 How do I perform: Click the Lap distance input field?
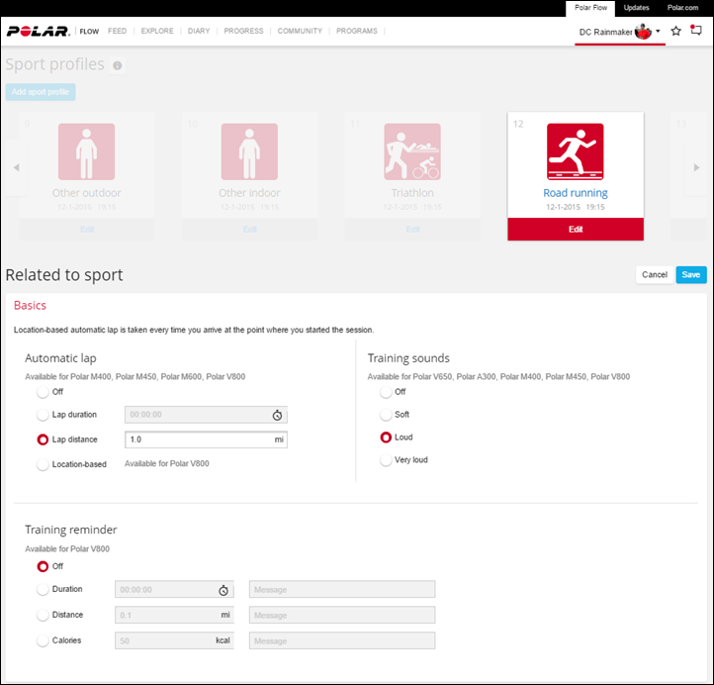(x=198, y=440)
